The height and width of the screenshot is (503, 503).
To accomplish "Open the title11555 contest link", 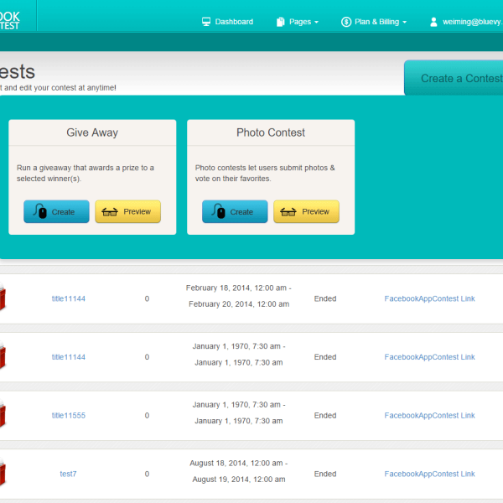I will point(69,416).
